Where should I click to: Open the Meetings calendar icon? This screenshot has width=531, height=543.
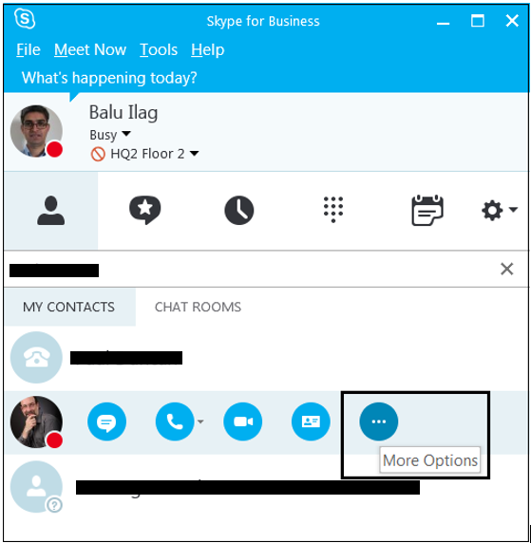click(427, 210)
